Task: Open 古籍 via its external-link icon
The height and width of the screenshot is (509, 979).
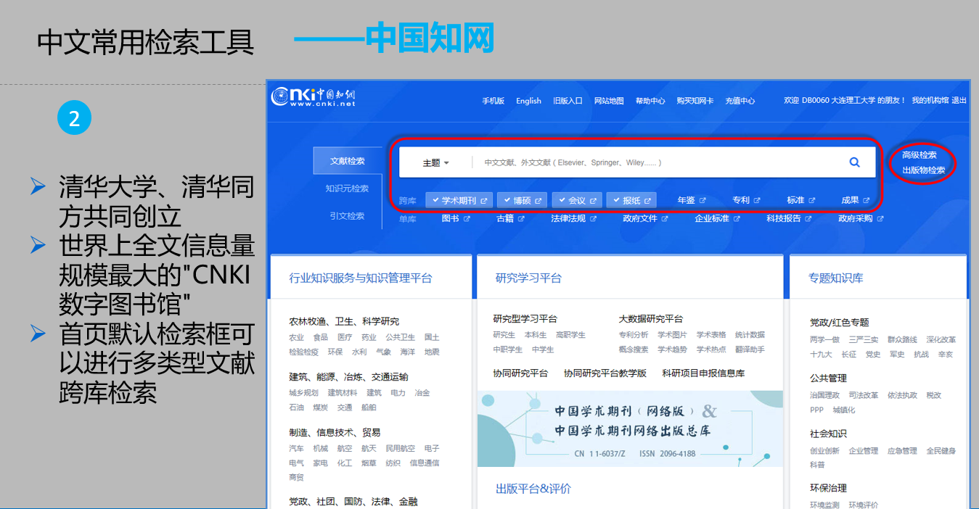Action: [x=522, y=218]
